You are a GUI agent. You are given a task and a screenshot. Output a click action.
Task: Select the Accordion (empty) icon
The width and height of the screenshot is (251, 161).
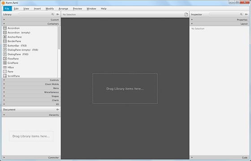pyautogui.click(x=5, y=33)
